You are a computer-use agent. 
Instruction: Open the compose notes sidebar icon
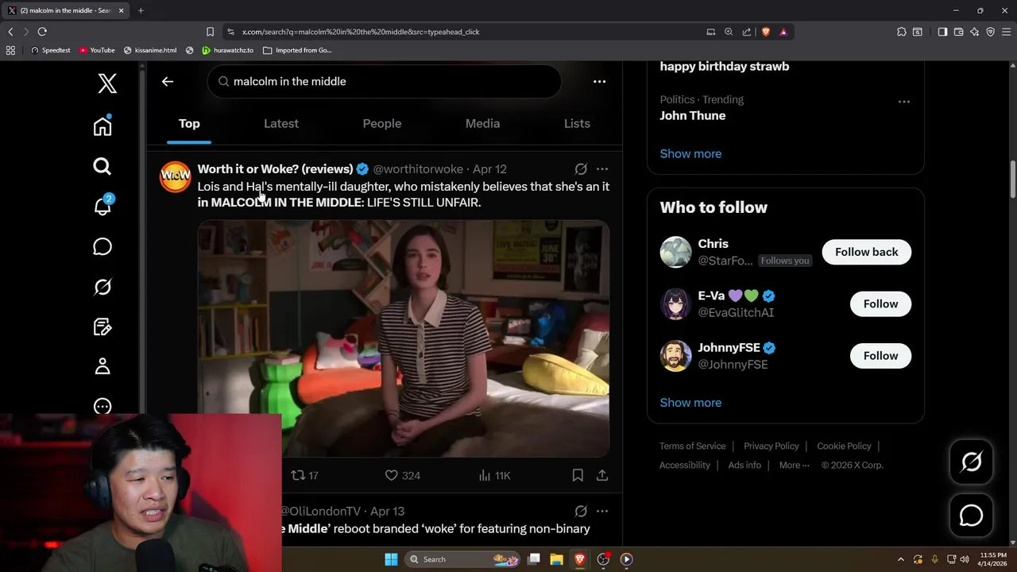102,327
